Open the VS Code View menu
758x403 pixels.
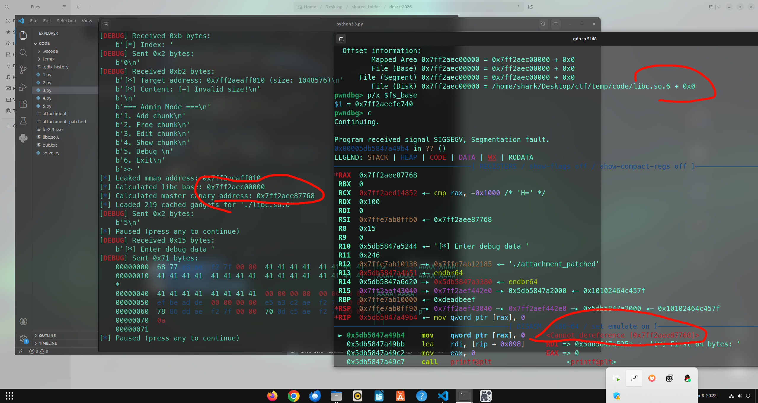coord(87,21)
